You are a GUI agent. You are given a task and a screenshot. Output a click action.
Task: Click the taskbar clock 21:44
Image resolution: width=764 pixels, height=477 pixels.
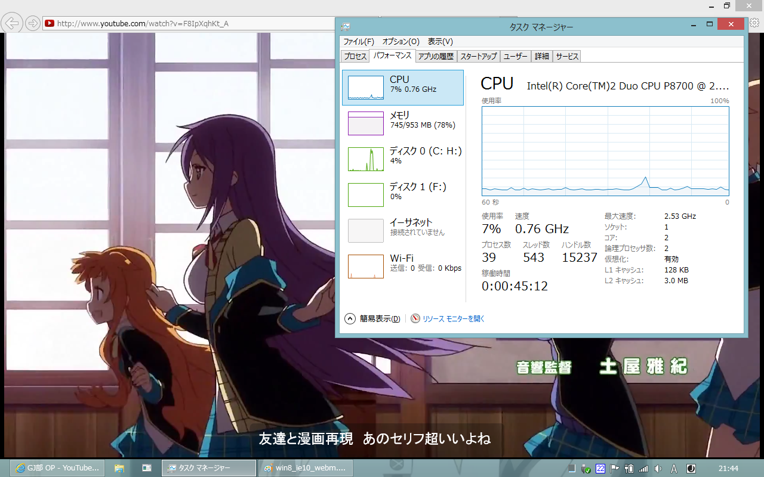pyautogui.click(x=729, y=469)
